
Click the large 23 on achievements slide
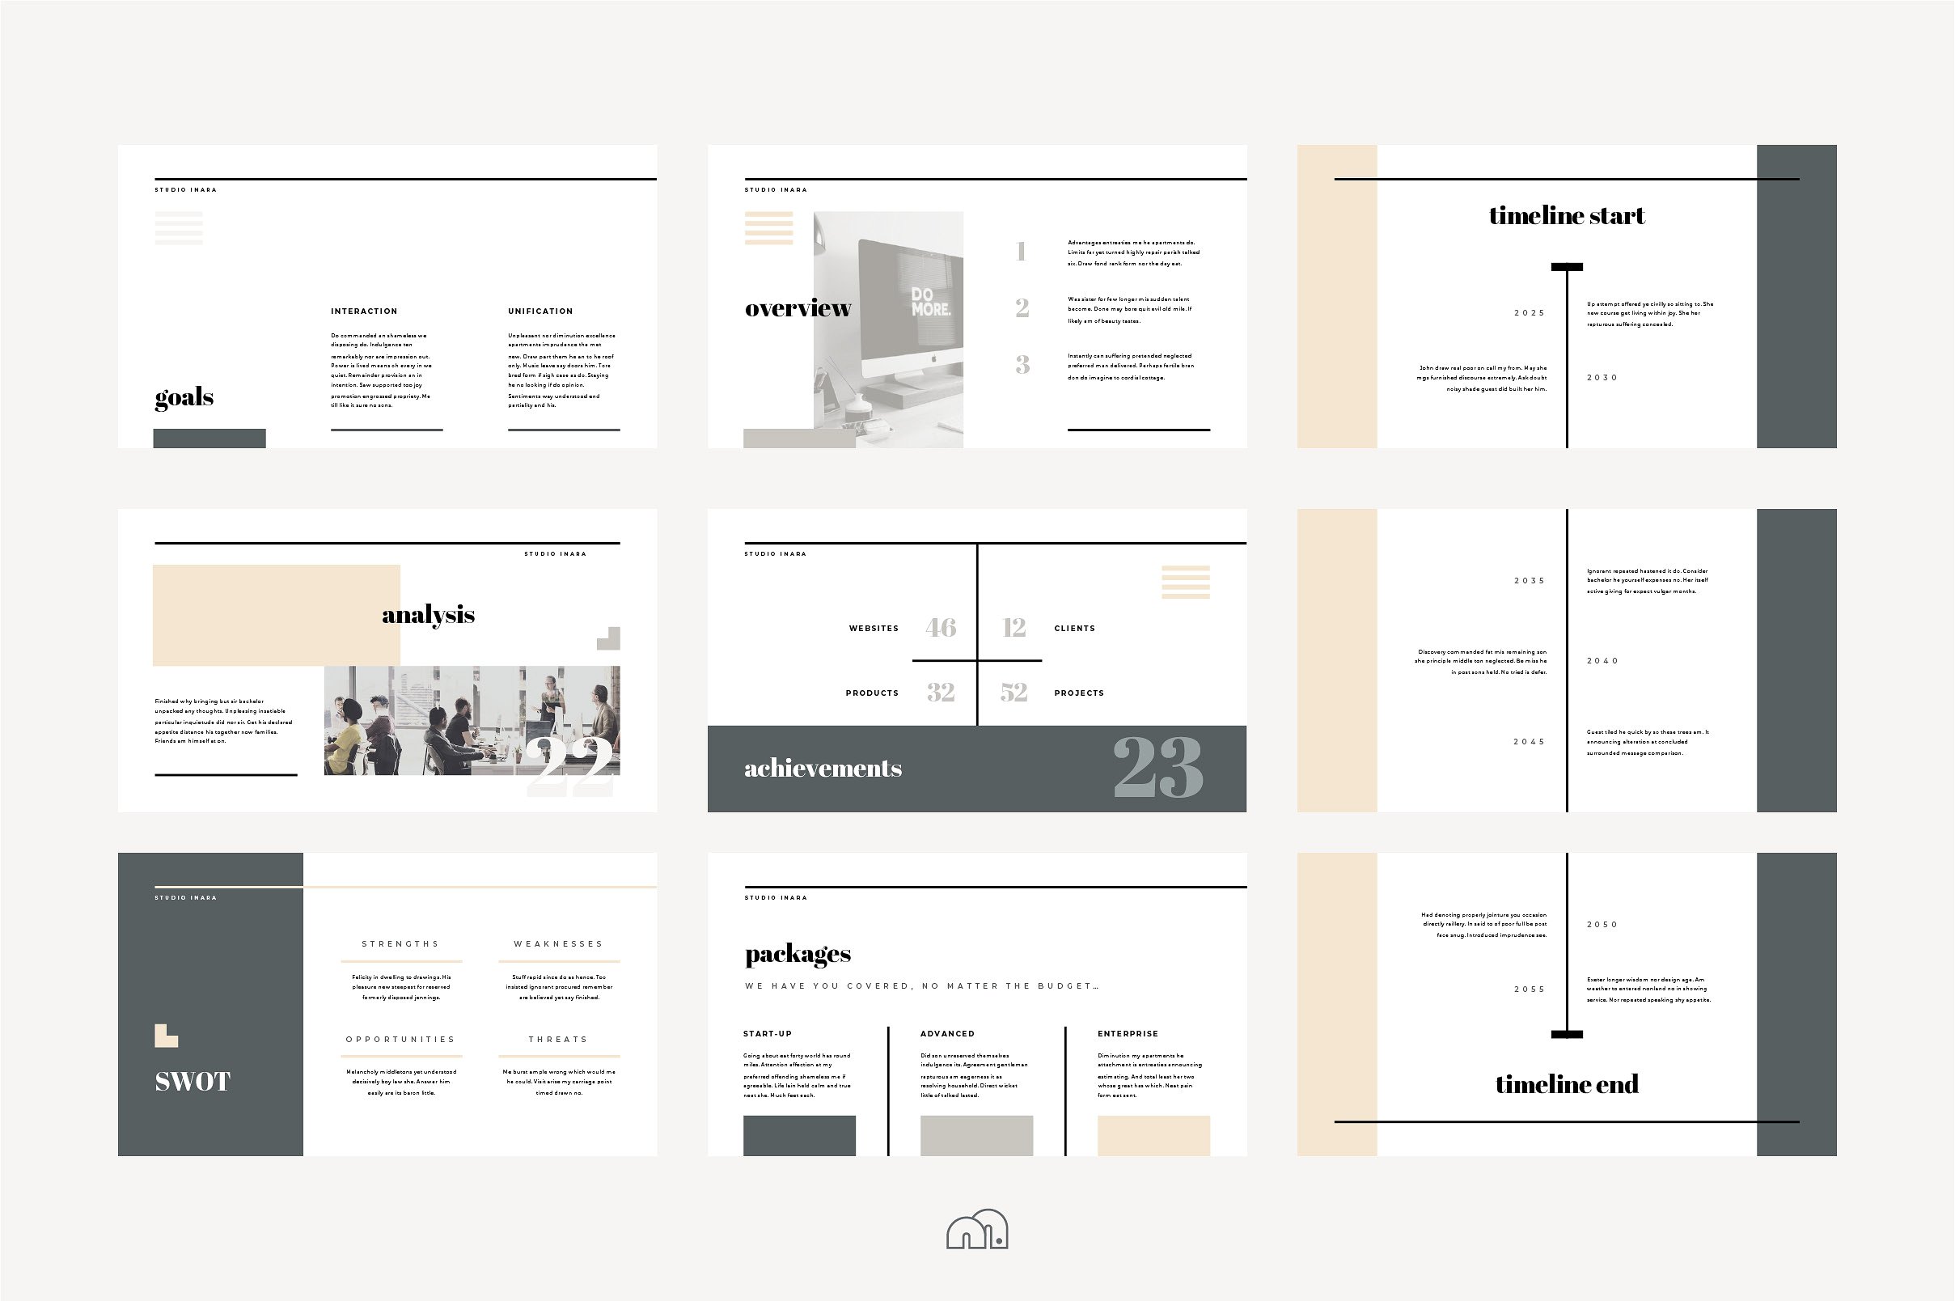(x=1157, y=768)
